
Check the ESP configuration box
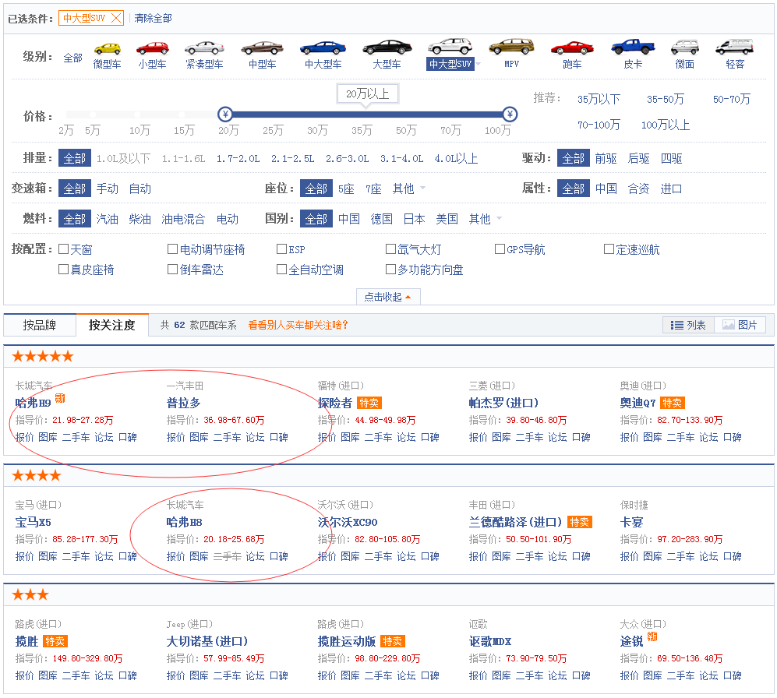tap(281, 249)
